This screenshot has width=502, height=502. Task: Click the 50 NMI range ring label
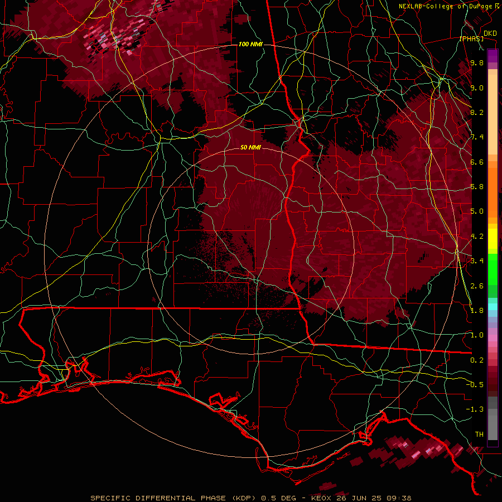pyautogui.click(x=250, y=147)
